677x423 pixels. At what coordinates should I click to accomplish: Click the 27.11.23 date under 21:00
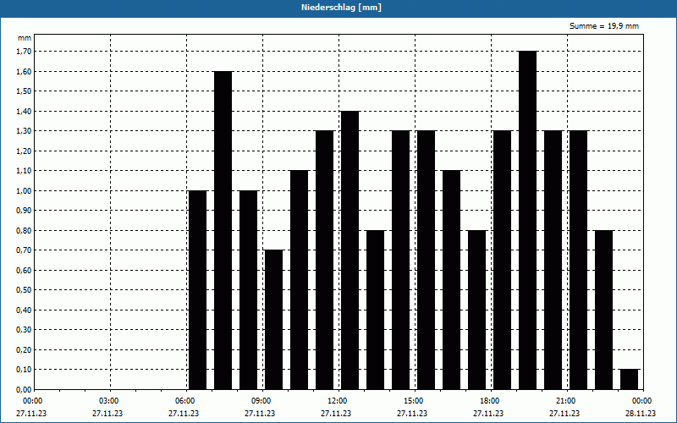pyautogui.click(x=564, y=413)
